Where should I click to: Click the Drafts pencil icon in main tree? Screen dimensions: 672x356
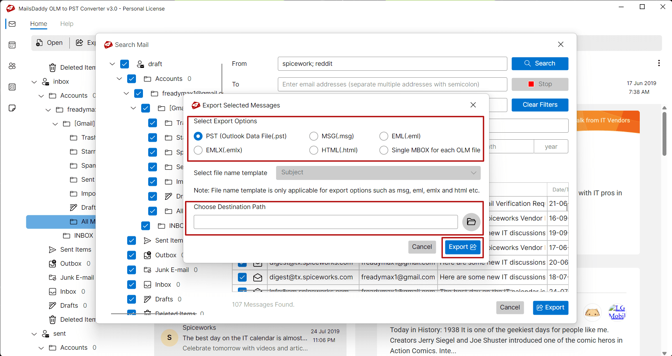pos(53,306)
